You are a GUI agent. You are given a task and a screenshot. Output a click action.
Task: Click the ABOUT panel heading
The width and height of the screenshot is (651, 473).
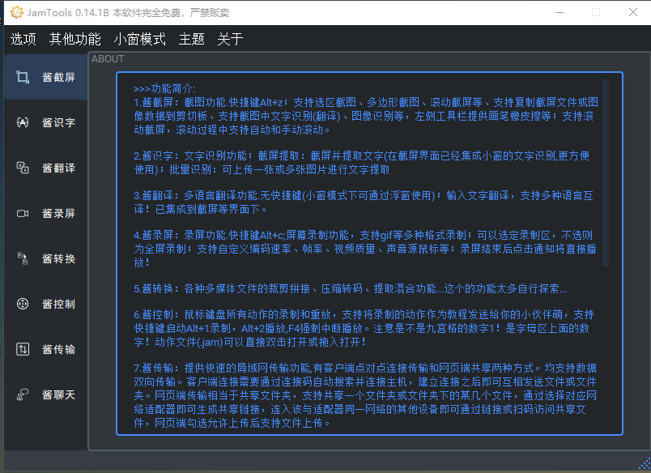click(x=108, y=59)
